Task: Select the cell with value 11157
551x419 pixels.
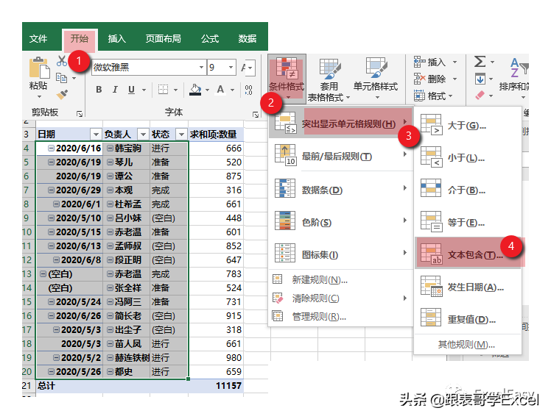Action: click(216, 386)
